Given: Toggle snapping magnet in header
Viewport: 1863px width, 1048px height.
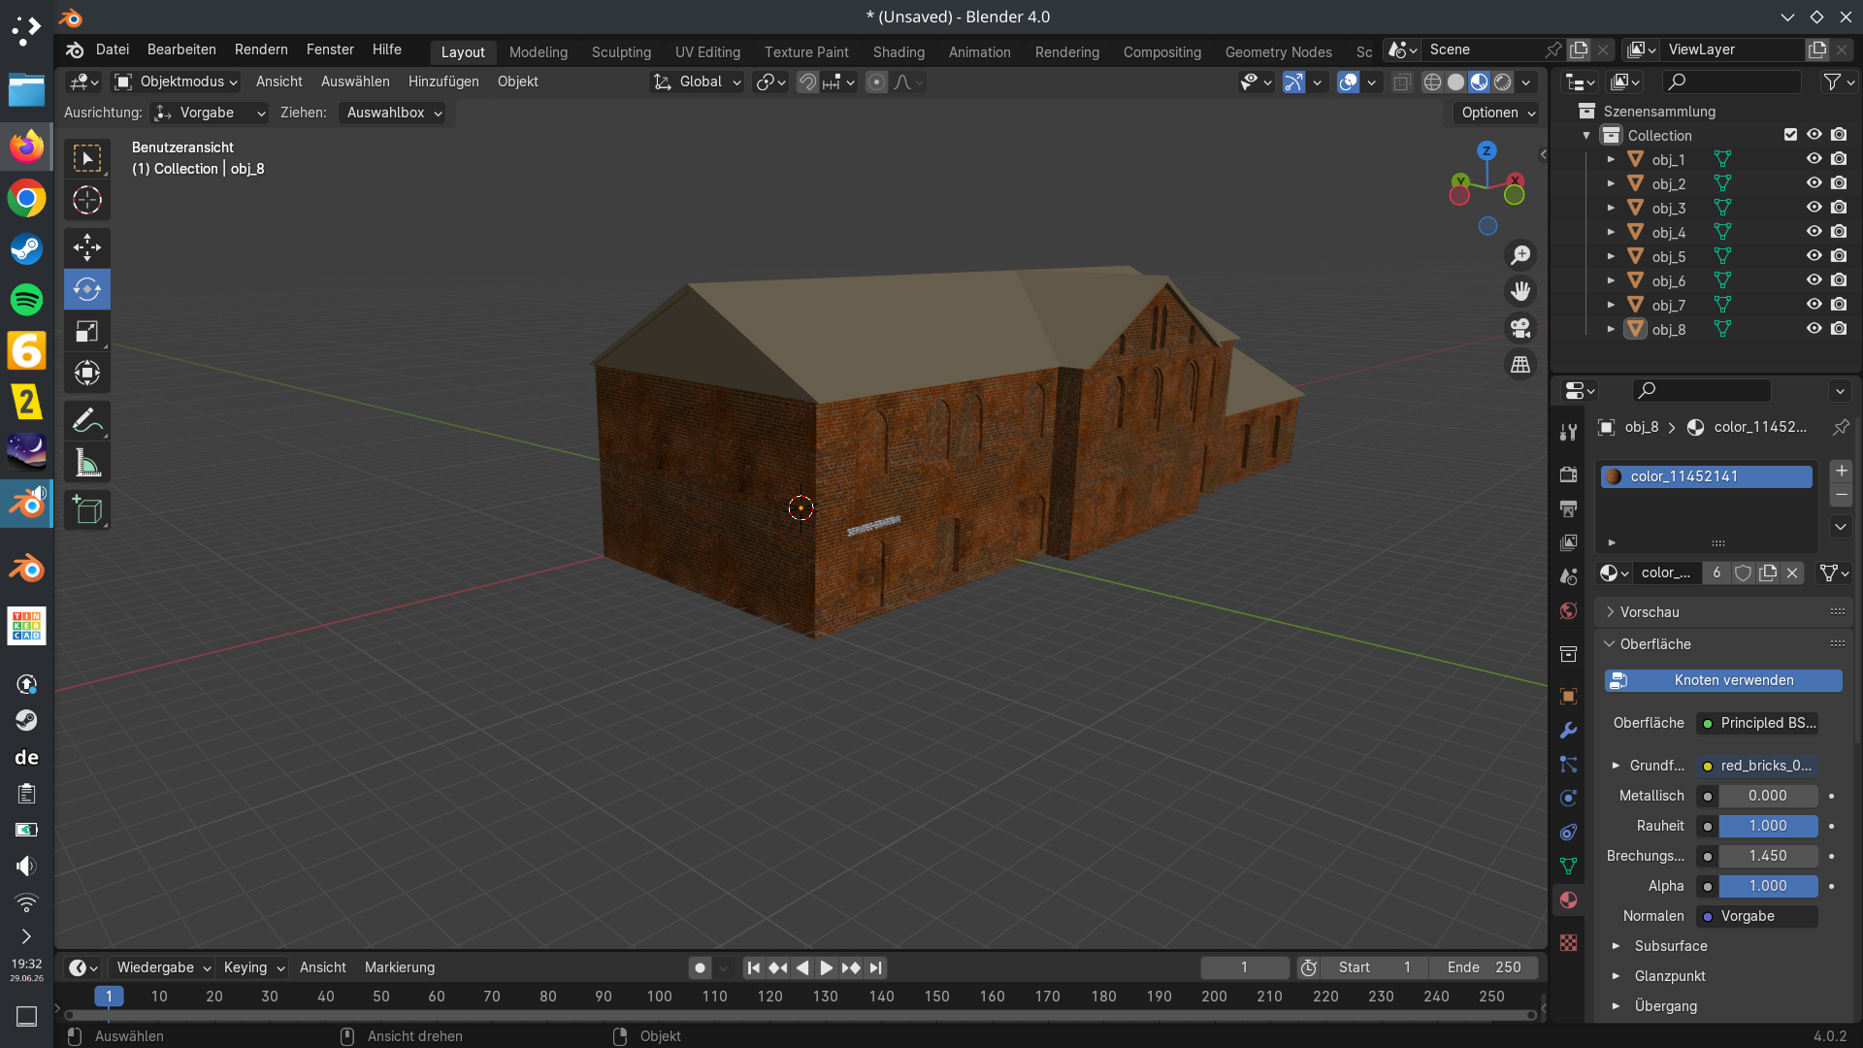Looking at the screenshot, I should pyautogui.click(x=807, y=82).
